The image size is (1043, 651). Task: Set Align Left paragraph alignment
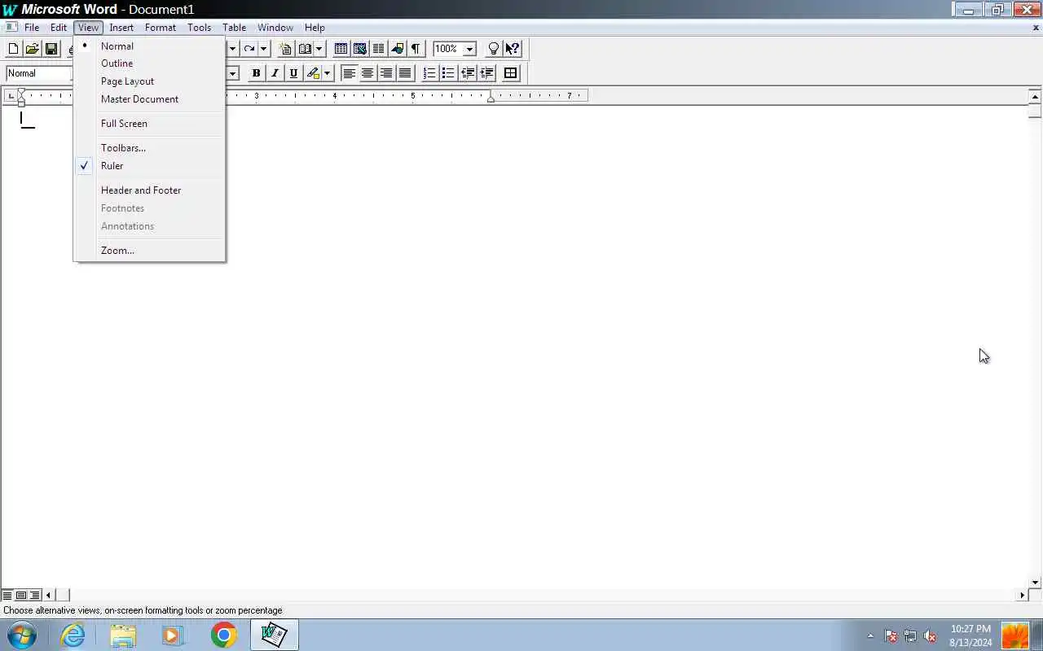coord(349,73)
